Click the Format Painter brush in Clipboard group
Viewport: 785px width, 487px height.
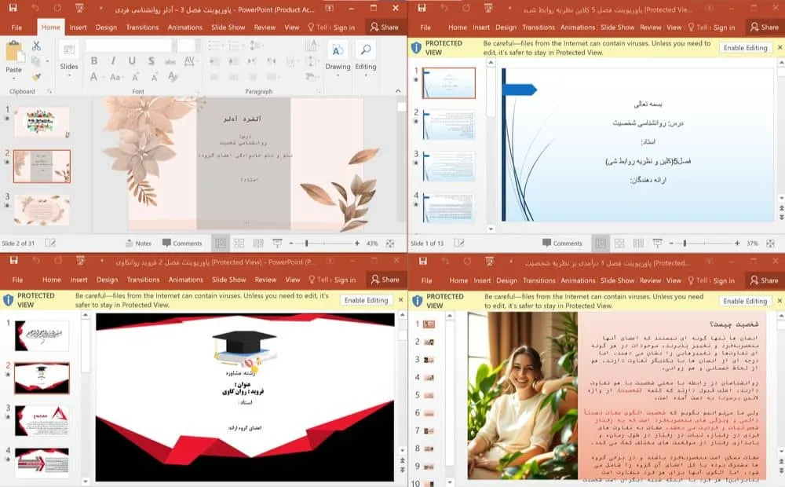[x=36, y=76]
